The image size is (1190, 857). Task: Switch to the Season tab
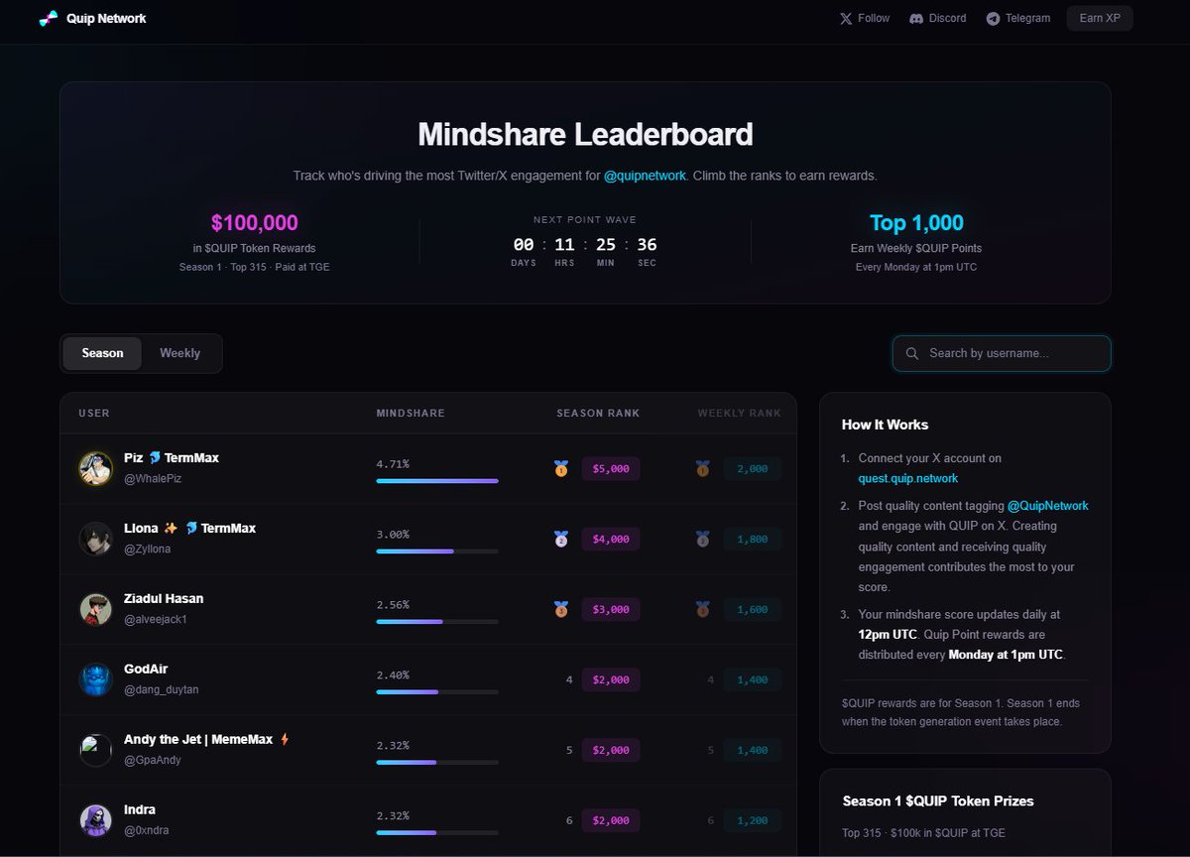tap(102, 353)
